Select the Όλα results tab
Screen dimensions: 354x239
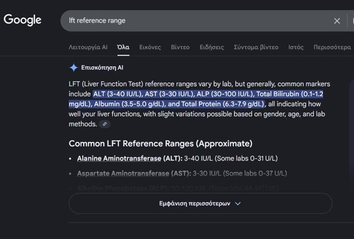pyautogui.click(x=123, y=47)
